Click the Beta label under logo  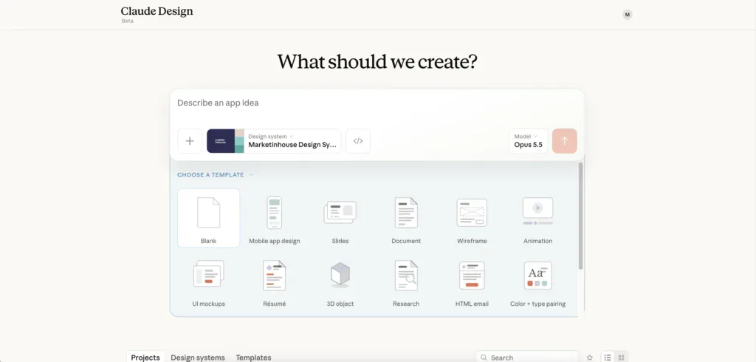pyautogui.click(x=127, y=21)
